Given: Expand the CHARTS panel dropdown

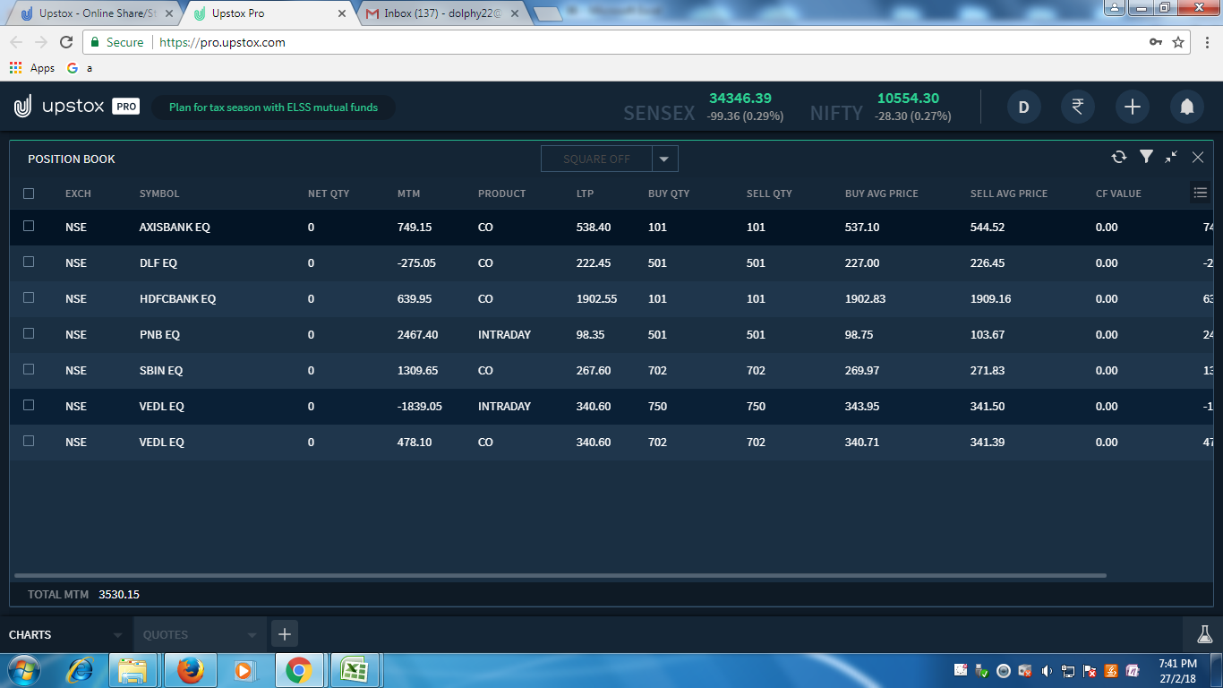Looking at the screenshot, I should click(x=117, y=635).
